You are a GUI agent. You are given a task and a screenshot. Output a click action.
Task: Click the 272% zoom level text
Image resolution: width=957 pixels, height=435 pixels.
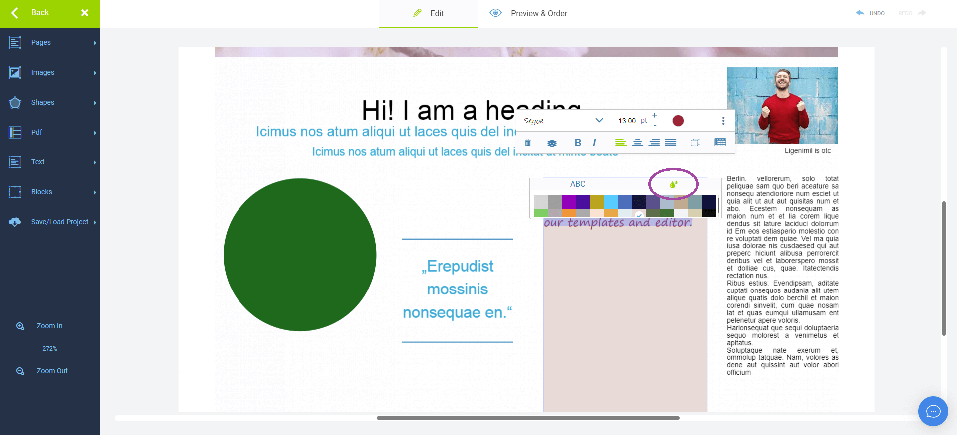coord(50,349)
